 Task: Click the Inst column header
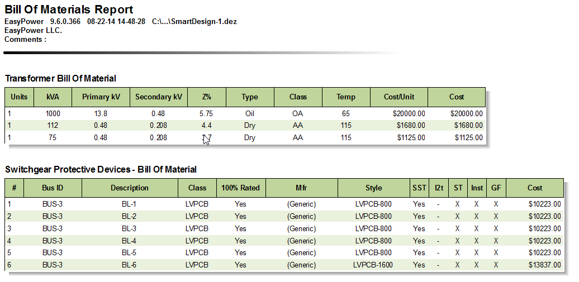click(x=477, y=188)
